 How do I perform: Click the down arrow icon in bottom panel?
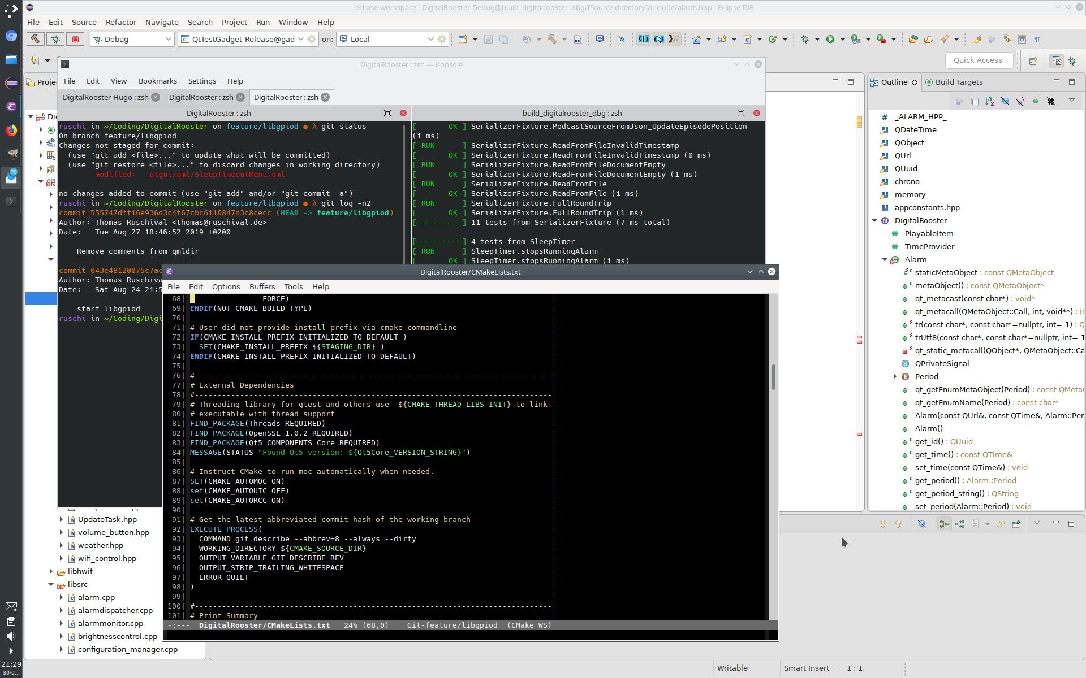882,524
